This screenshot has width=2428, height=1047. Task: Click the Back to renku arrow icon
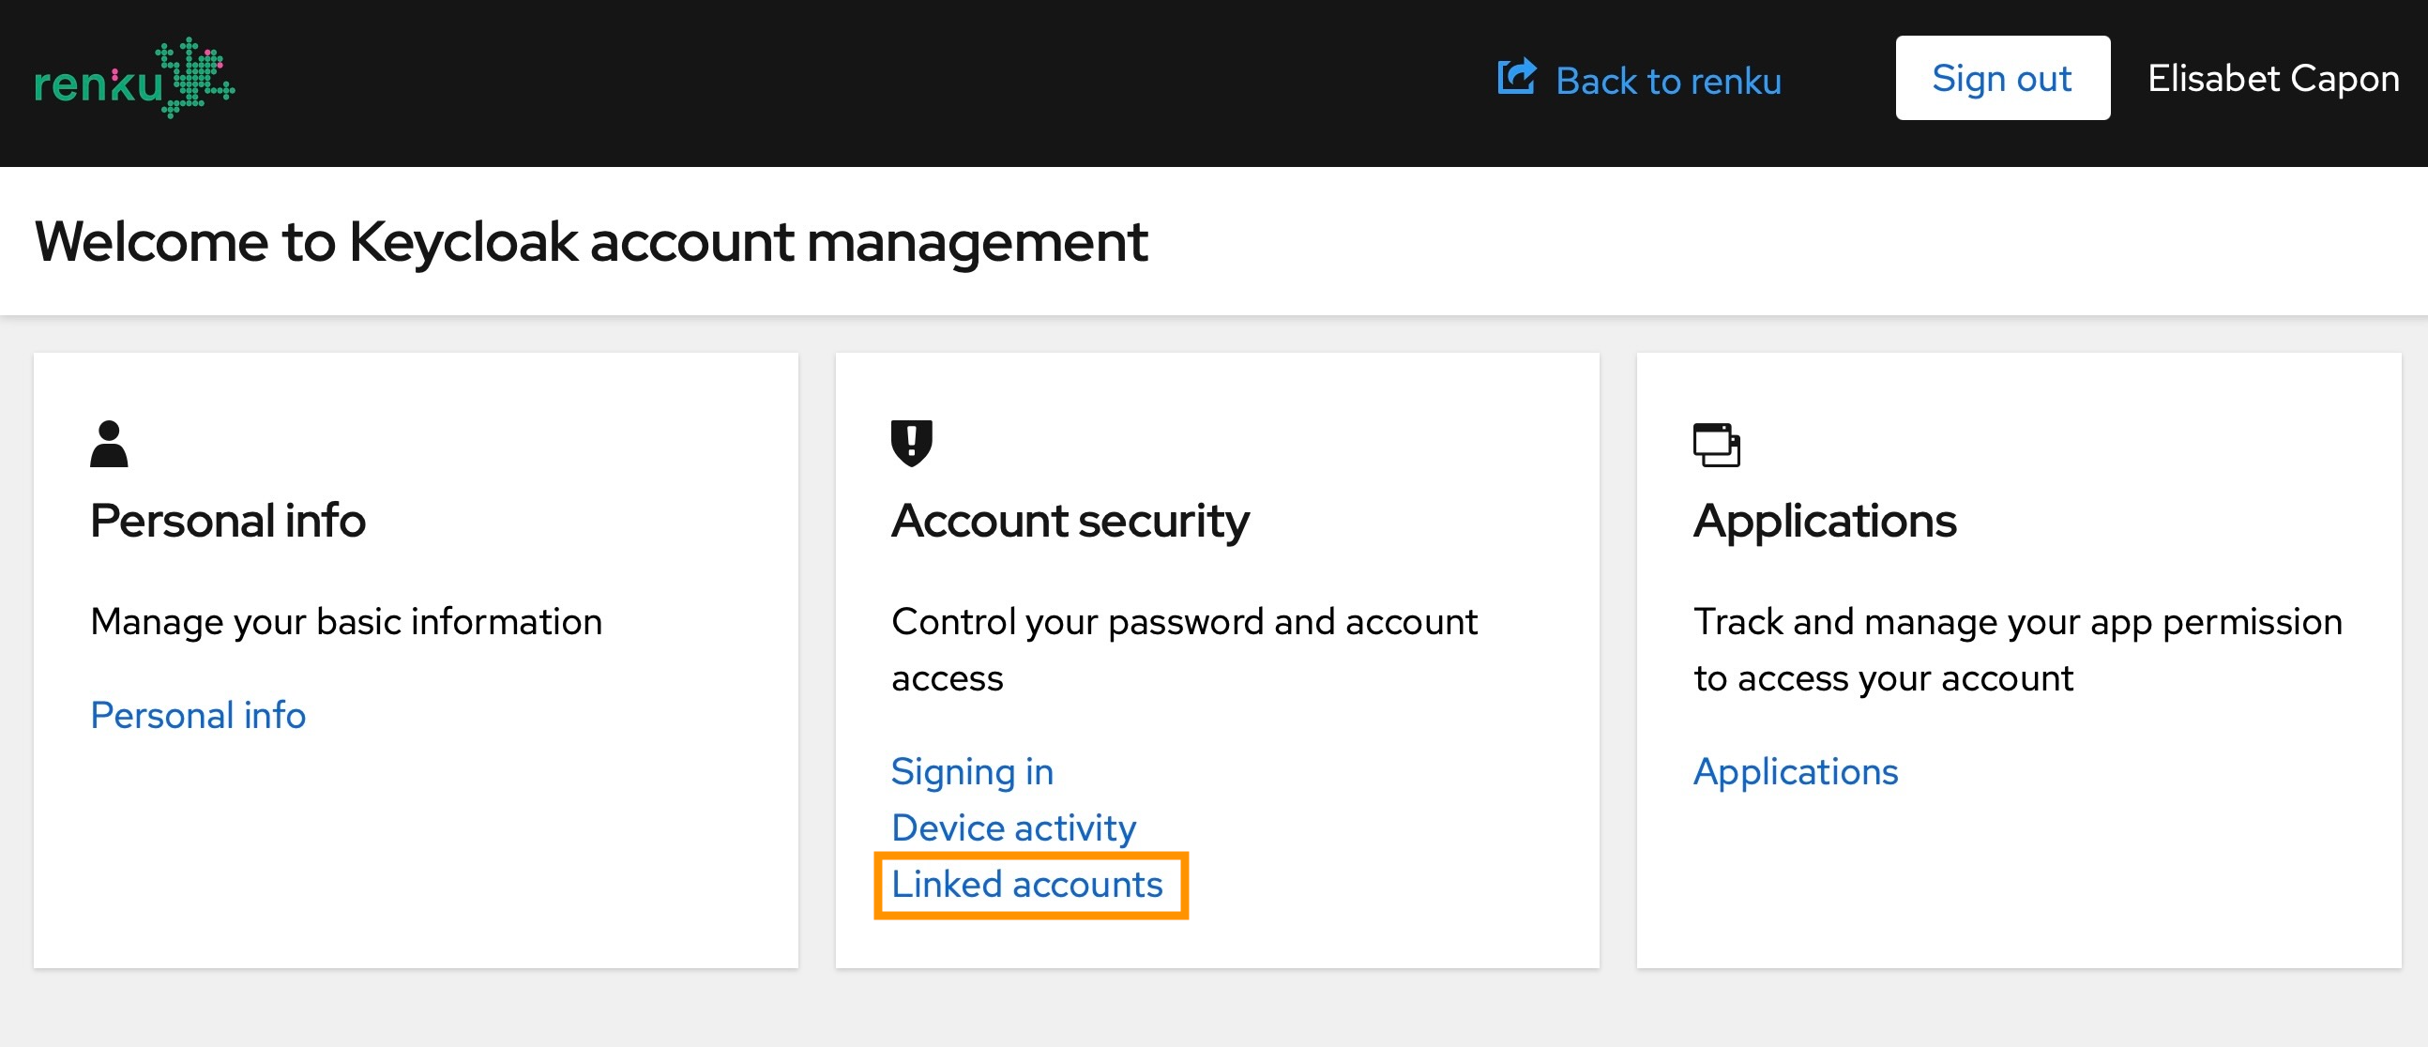coord(1516,77)
